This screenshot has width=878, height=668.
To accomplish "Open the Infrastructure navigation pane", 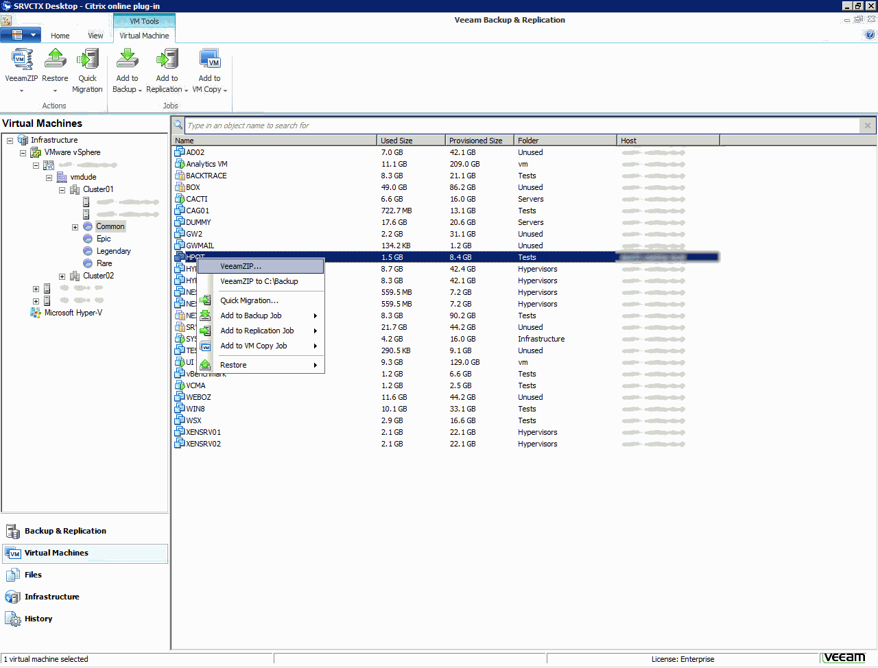I will click(x=84, y=597).
